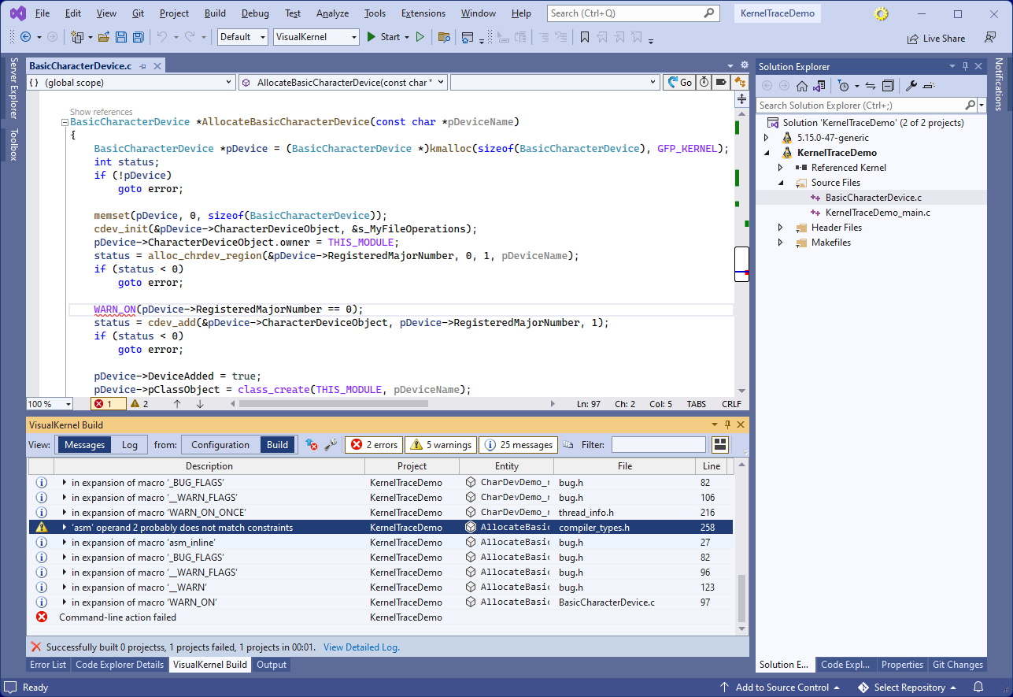Click the Search Solution Explorer field

860,105
